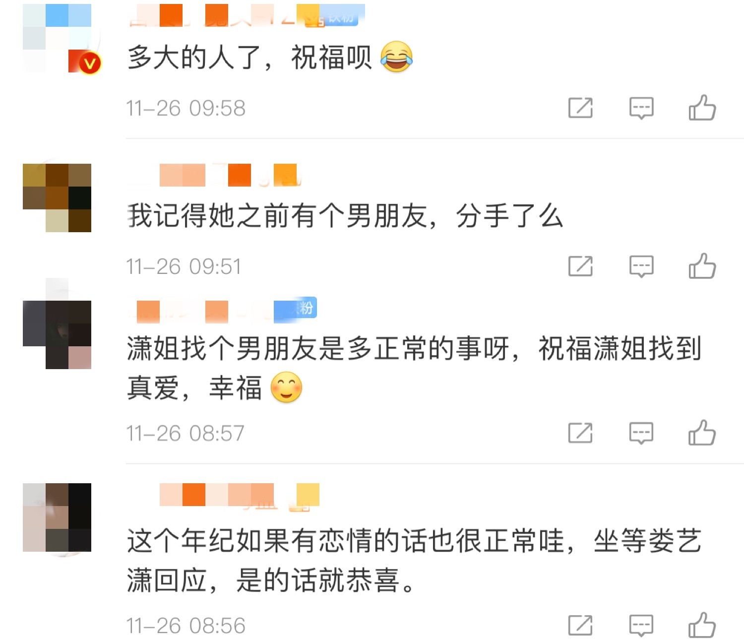Open avatar of the 09:51 commenter
Screen dimensions: 744x643
(x=57, y=198)
